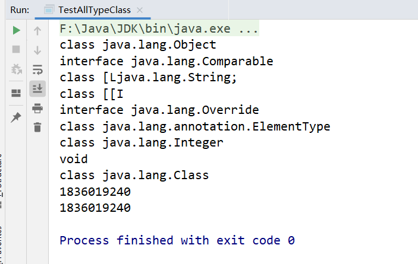Close the TestAllTypeClass tab
Screen dimensions: 418x264
pos(140,11)
